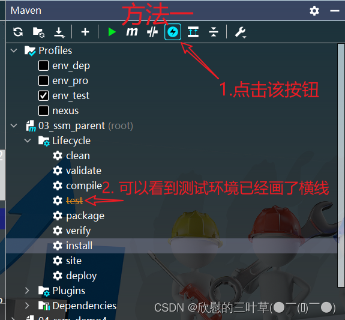
Task: Expand the Plugins node
Action: click(27, 291)
